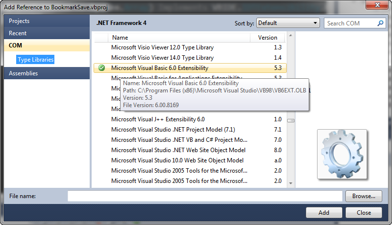Click the .NET Framework 4 header label
This screenshot has width=392, height=225.
click(x=121, y=23)
